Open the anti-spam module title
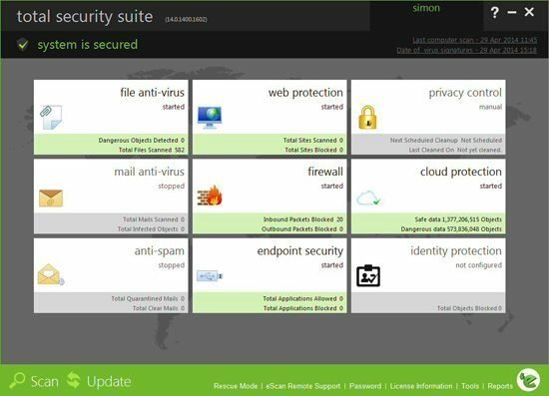The height and width of the screenshot is (396, 549). pyautogui.click(x=160, y=251)
